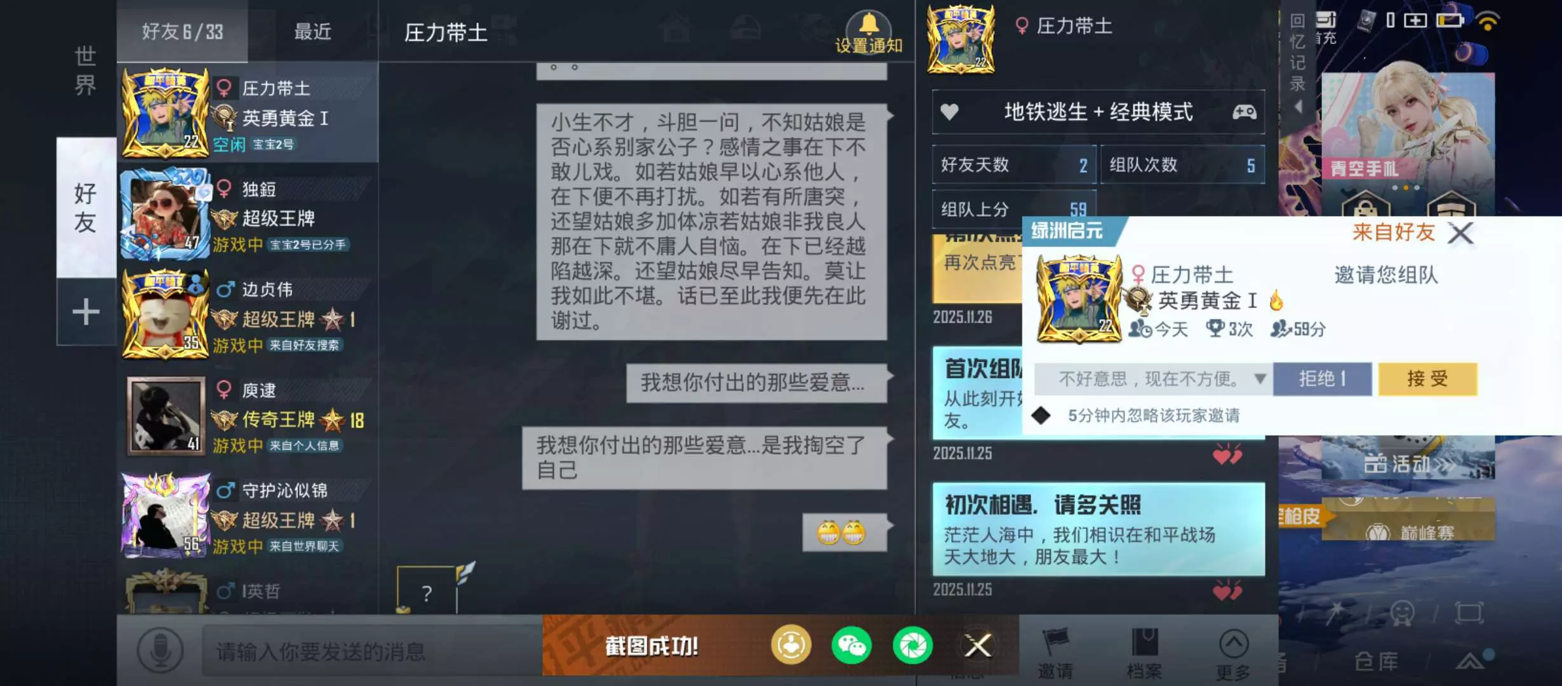Screen dimensions: 1562x686
Task: Collapse the 回忆记录 panel arrow
Action: click(x=1298, y=107)
